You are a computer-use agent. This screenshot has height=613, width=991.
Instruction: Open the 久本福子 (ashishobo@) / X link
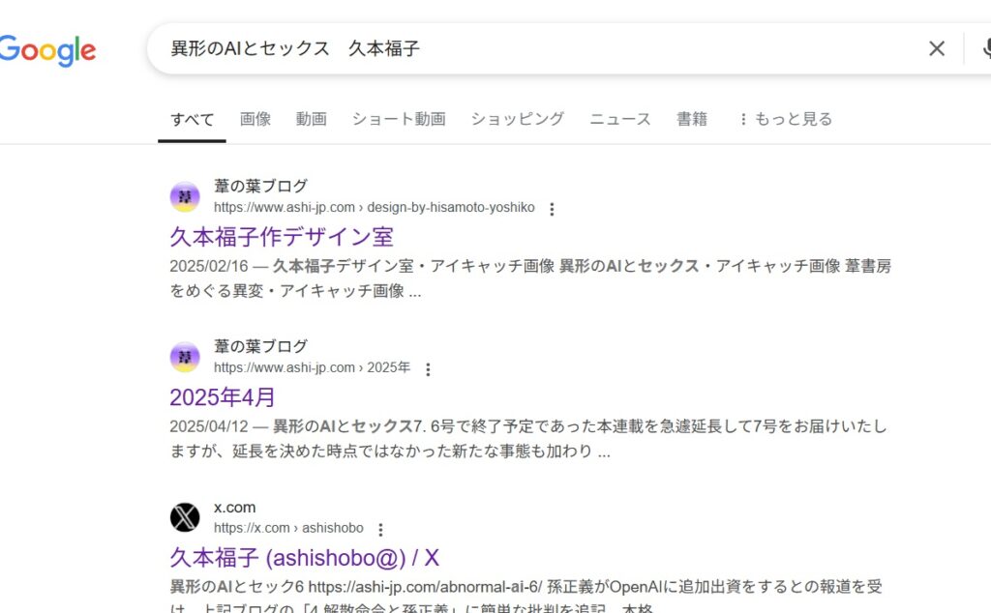pyautogui.click(x=304, y=558)
